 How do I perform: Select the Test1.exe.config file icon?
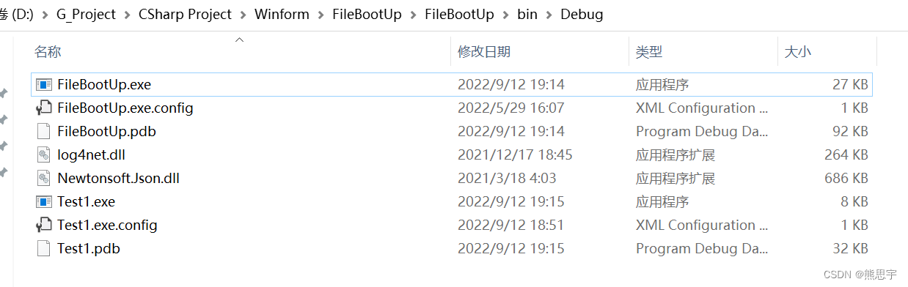[44, 225]
